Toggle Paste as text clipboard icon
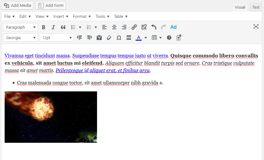Image resolution: width=264 pixels, height=160 pixels. (x=99, y=38)
